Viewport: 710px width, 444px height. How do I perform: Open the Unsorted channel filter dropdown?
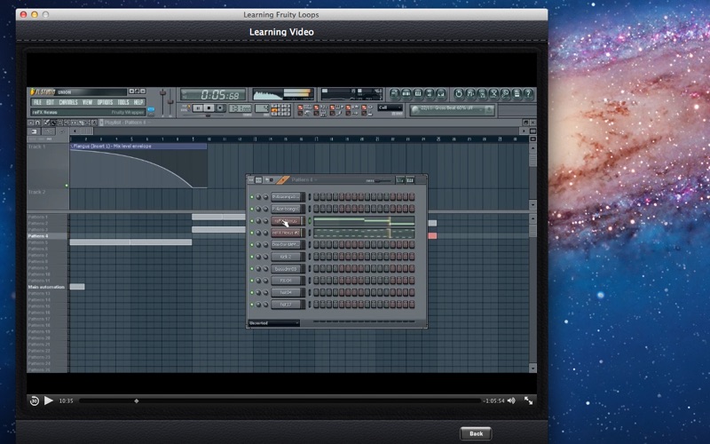273,323
